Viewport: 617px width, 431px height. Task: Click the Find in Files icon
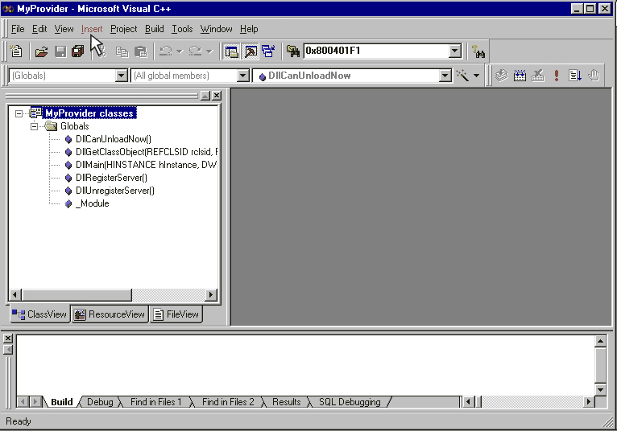[292, 51]
